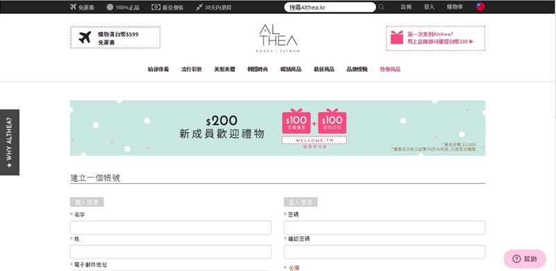Open the 註冊 register link

pos(406,7)
